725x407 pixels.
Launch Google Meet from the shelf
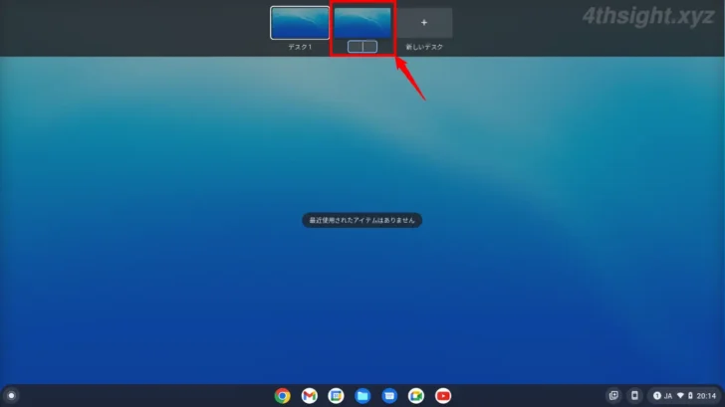pyautogui.click(x=416, y=396)
